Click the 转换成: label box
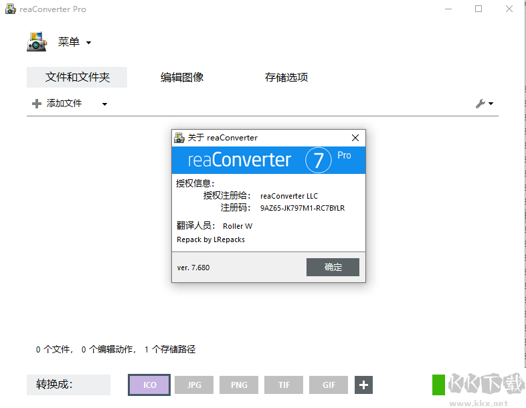This screenshot has width=526, height=408. coord(68,385)
